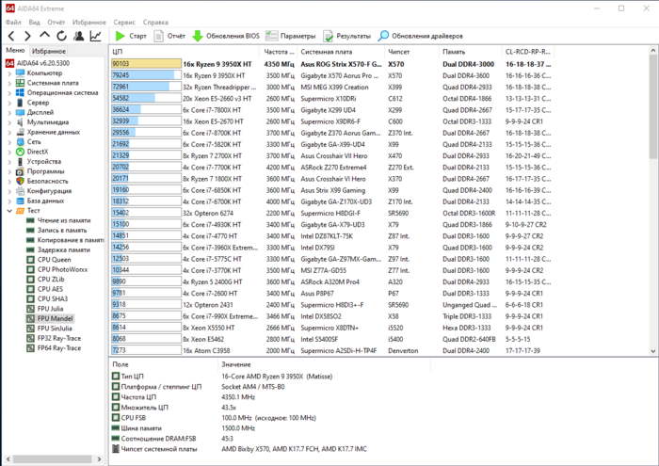Open the CPU AES benchmark
659x466 pixels.
44,289
